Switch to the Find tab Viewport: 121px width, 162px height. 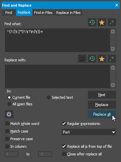[x=9, y=13]
